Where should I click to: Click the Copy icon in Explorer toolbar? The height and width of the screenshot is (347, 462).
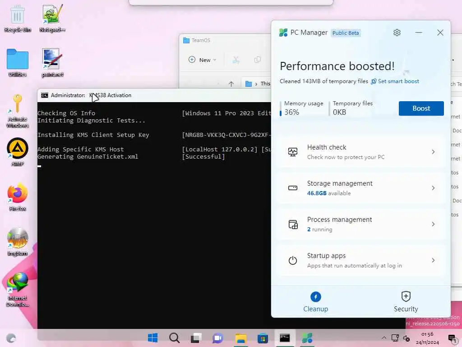click(x=257, y=60)
